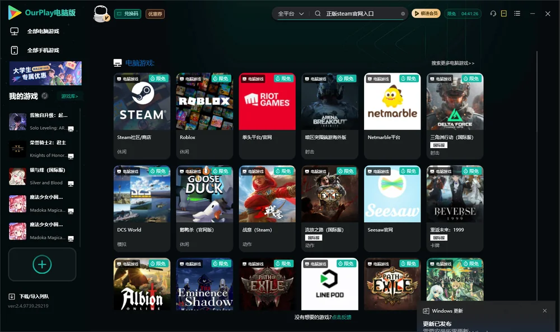Open the DCS World game card

pos(142,209)
